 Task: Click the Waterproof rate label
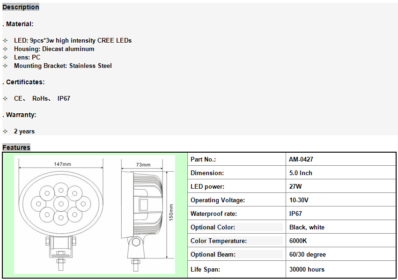214,214
